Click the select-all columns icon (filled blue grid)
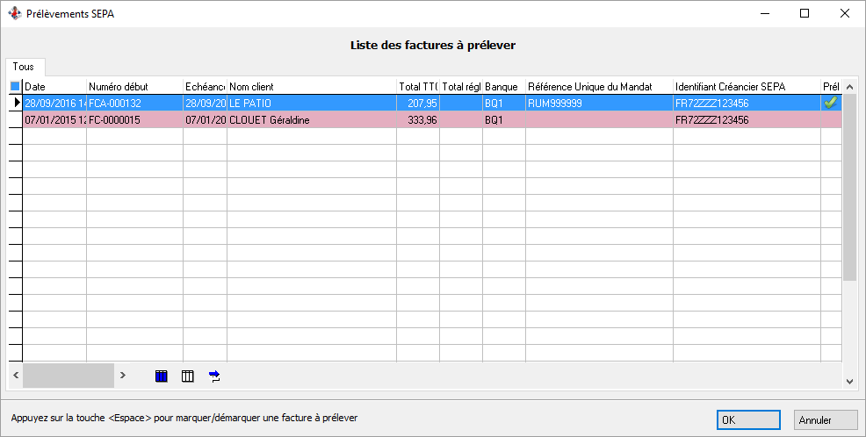Image resolution: width=866 pixels, height=437 pixels. click(x=161, y=376)
